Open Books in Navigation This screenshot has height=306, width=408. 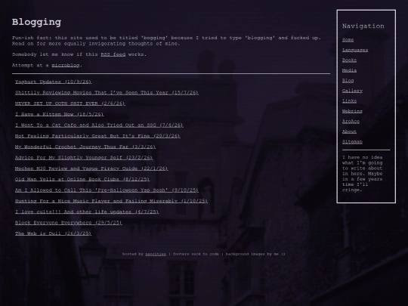tap(350, 60)
